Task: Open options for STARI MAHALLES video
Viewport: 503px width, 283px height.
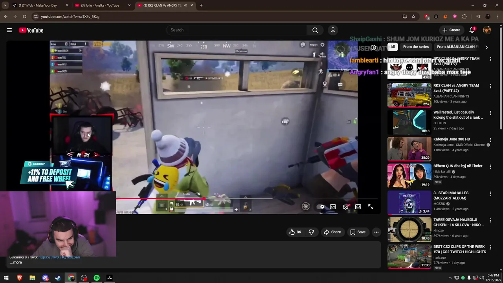Action: pos(490,194)
